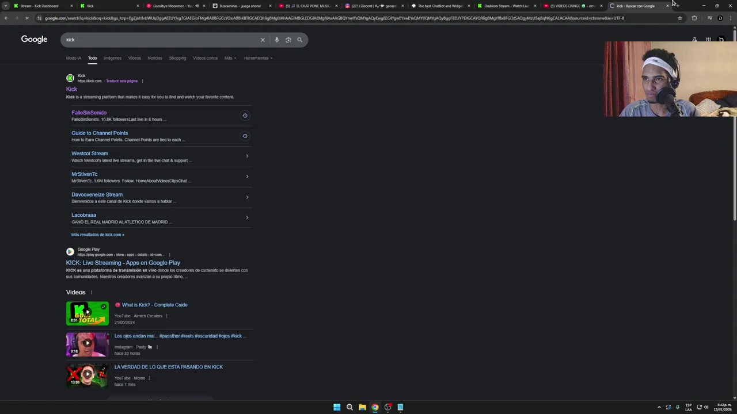Open LA VERDAD DE LO QUE ESTÁ PASANDO link
The width and height of the screenshot is (737, 414).
pyautogui.click(x=168, y=367)
